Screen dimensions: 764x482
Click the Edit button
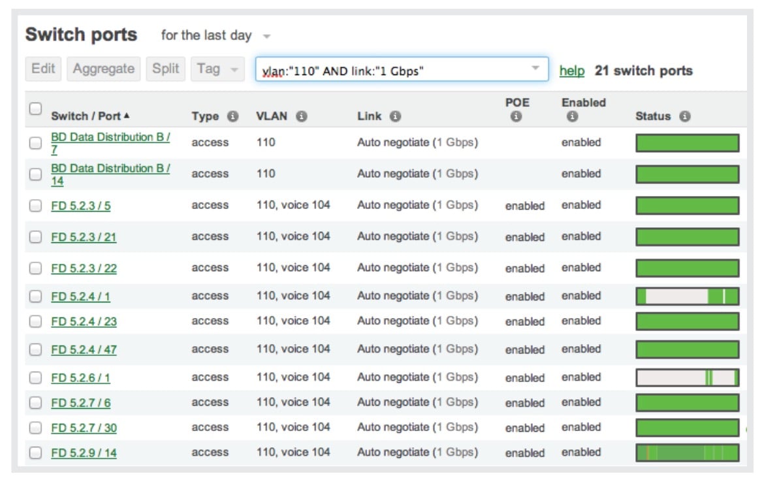43,69
